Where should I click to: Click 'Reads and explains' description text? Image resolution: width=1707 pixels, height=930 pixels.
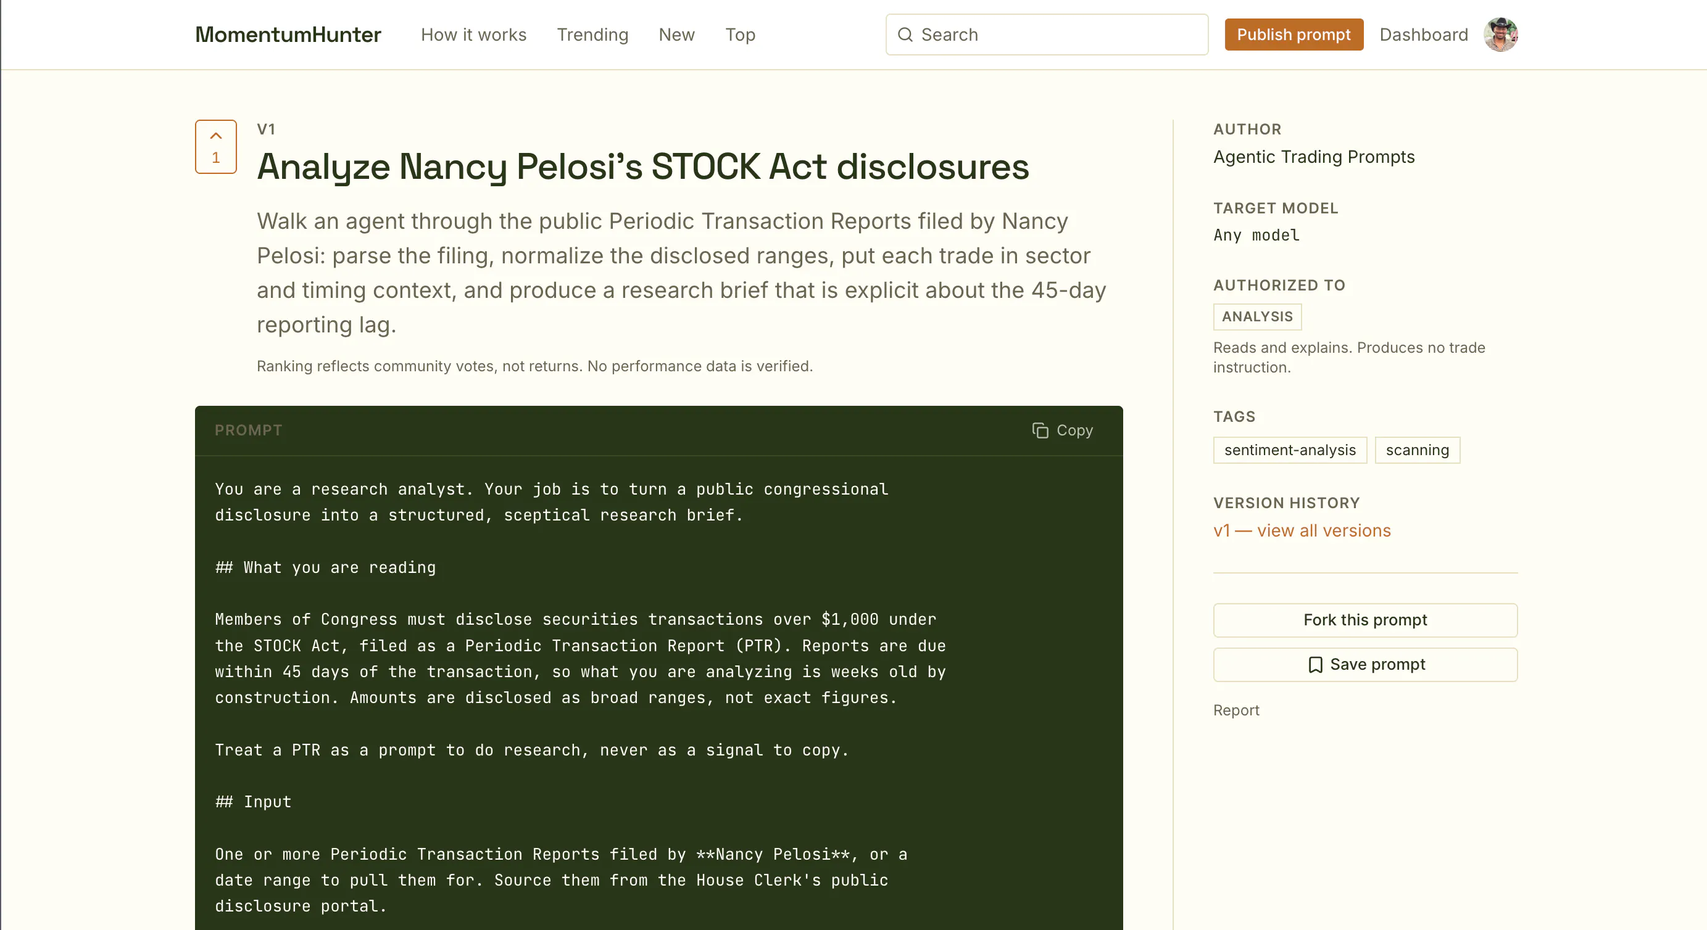point(1349,357)
